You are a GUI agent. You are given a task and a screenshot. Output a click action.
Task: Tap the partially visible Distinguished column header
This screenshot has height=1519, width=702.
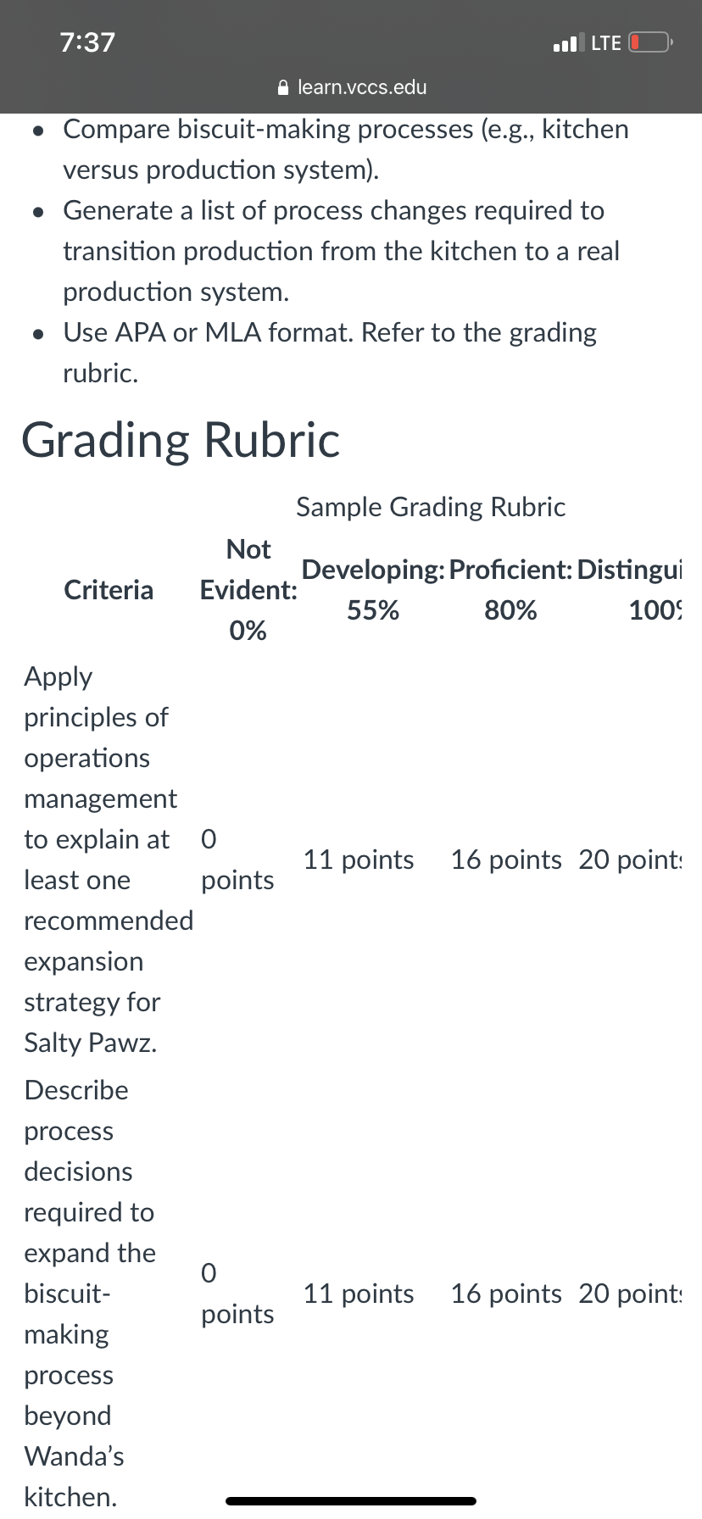click(x=630, y=590)
